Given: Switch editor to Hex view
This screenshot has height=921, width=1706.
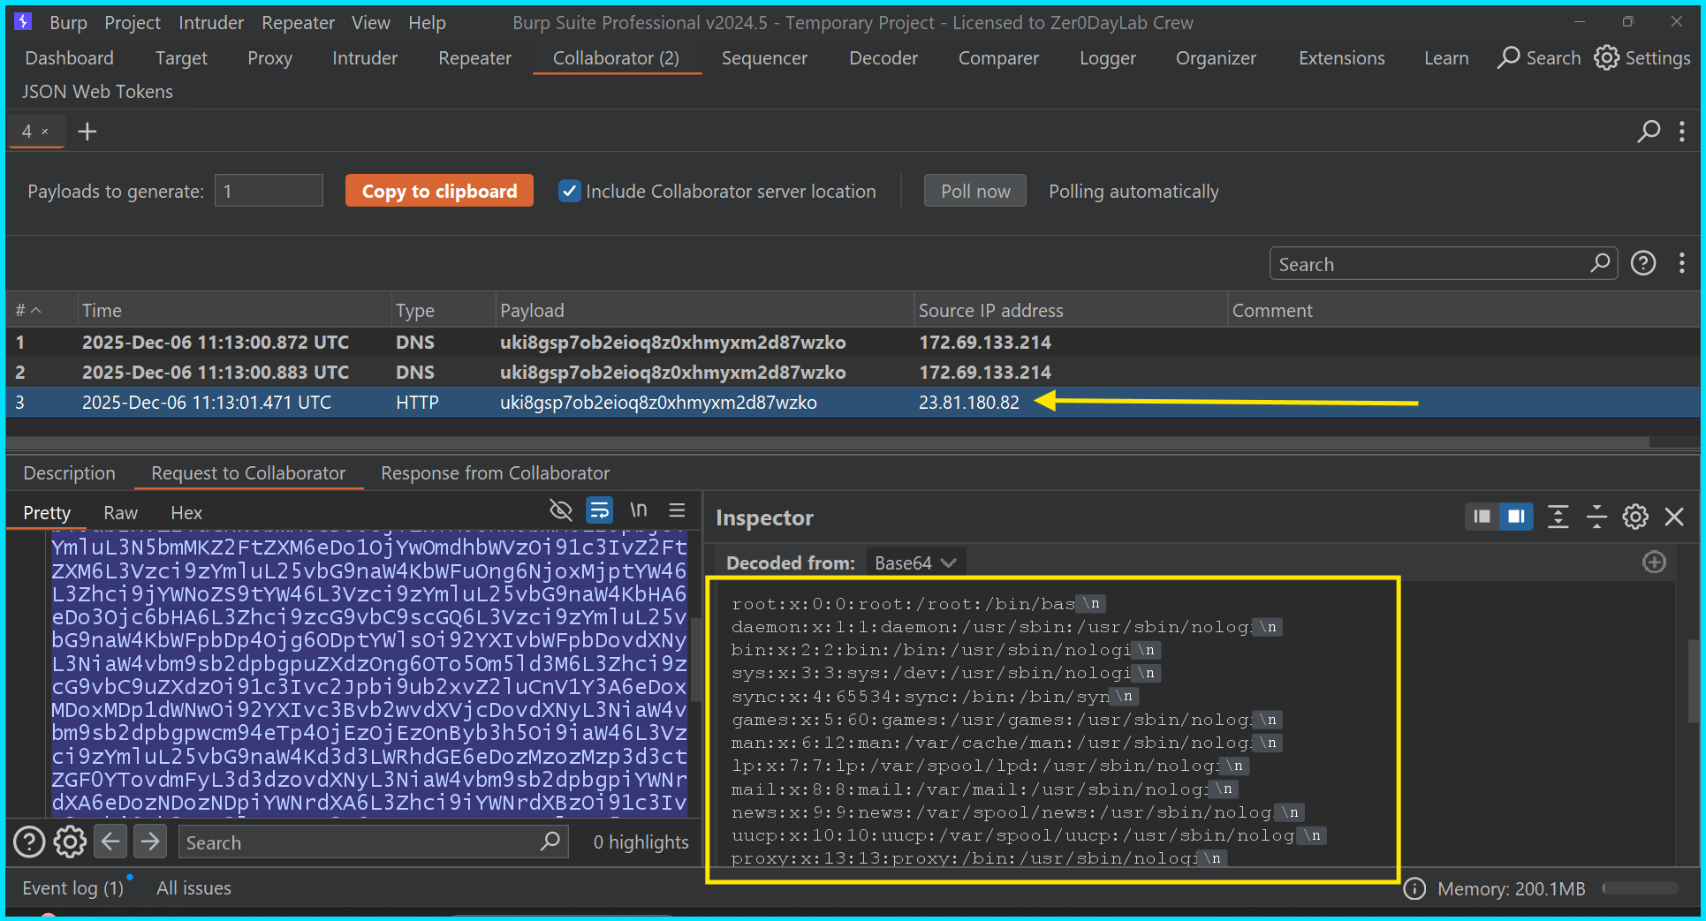Looking at the screenshot, I should (186, 513).
